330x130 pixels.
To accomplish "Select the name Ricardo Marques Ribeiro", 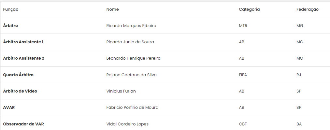I will click(x=131, y=26).
